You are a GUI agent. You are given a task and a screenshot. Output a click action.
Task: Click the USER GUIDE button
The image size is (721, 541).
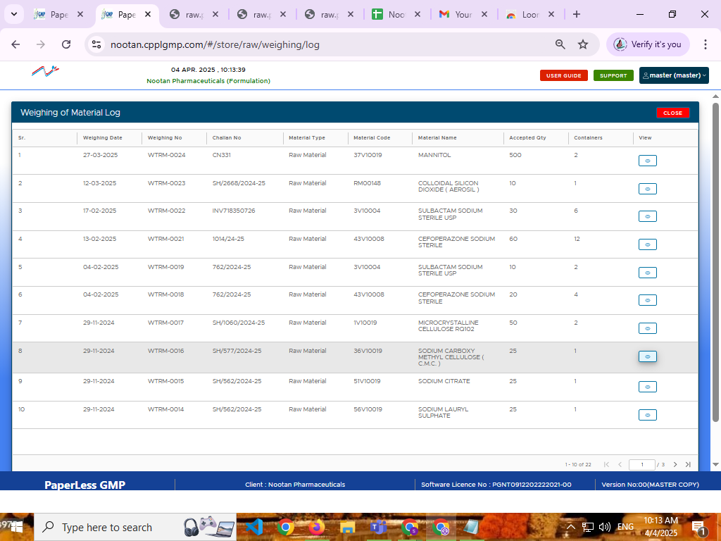click(x=563, y=75)
